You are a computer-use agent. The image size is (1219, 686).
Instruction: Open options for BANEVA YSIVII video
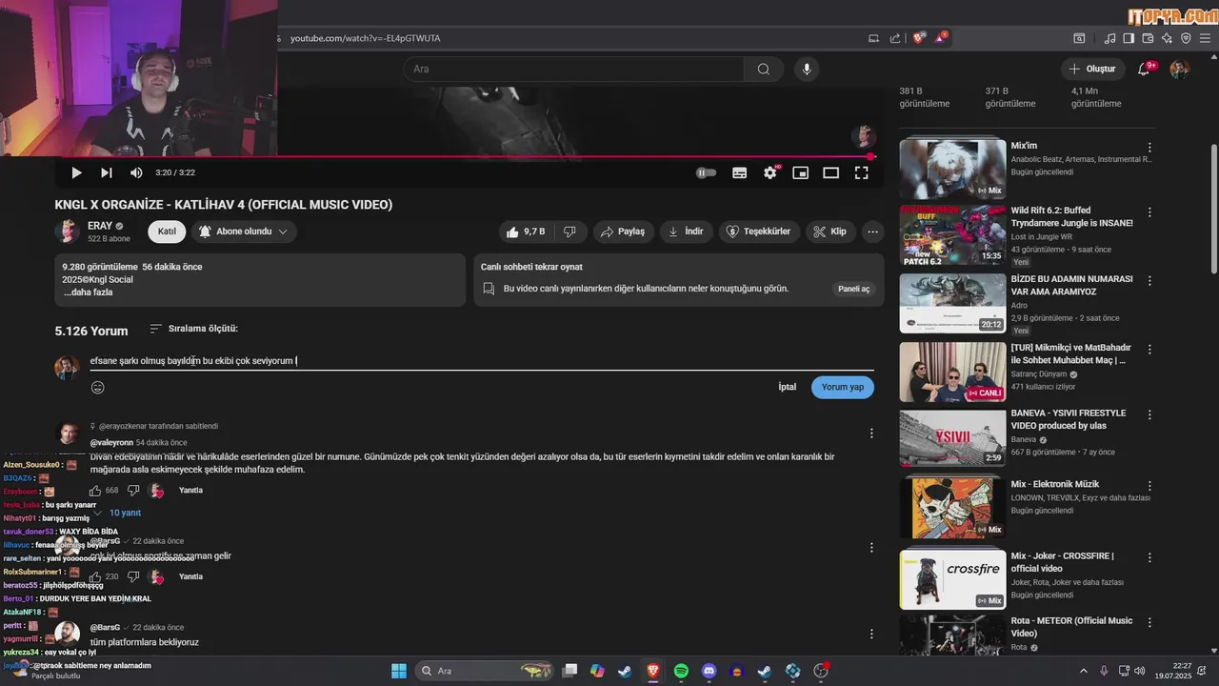point(1149,414)
